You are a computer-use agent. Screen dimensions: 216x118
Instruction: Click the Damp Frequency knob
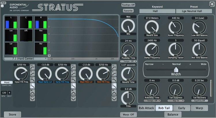point(152,50)
